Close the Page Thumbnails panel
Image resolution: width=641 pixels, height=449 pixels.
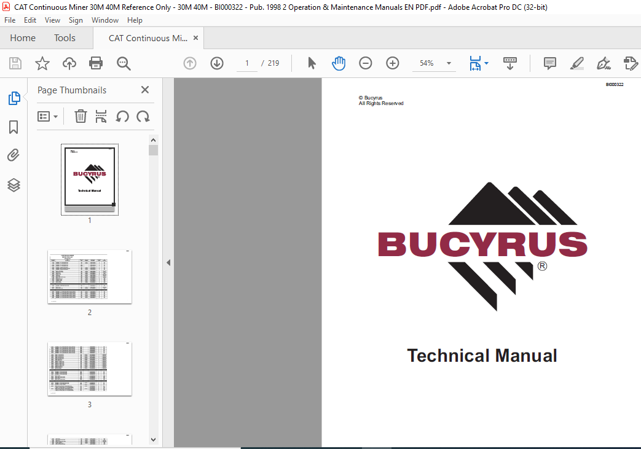[x=144, y=90]
